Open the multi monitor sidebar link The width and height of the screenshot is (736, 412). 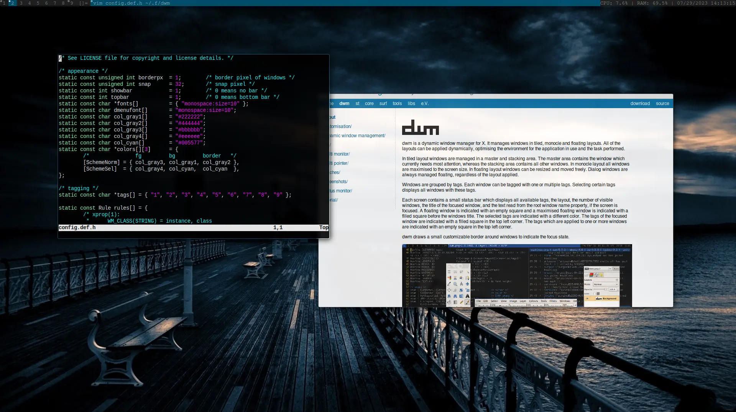[340, 154]
